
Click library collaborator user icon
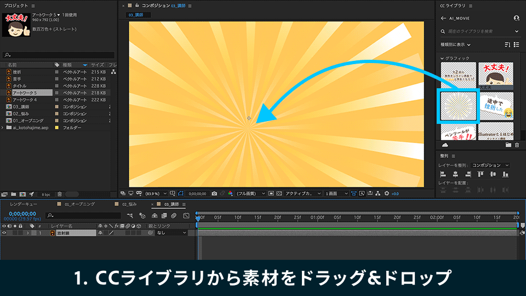click(x=516, y=18)
